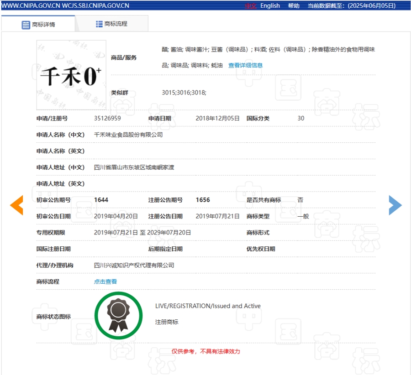This screenshot has height=375, width=411.
Task: Click the green registered-status ribbon badge
Action: (118, 315)
